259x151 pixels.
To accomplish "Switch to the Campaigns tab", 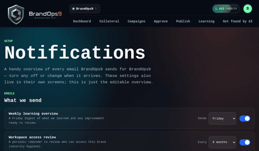I will point(136,21).
